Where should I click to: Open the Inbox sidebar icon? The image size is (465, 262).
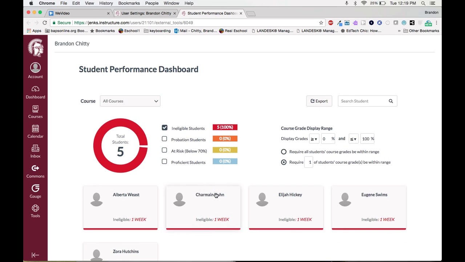click(x=35, y=151)
